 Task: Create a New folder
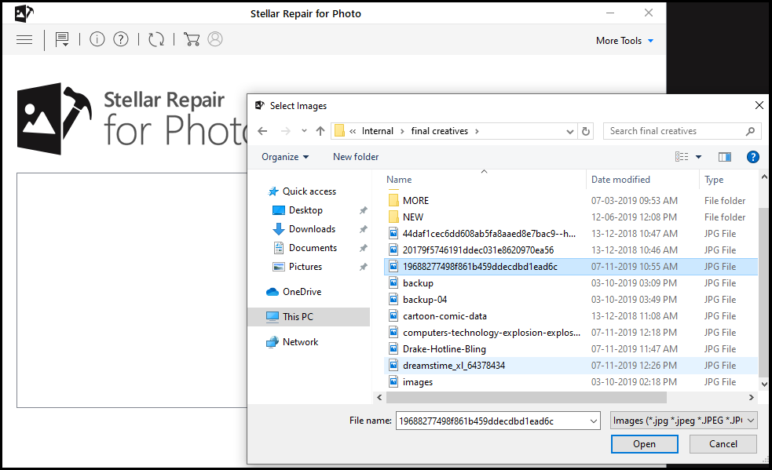coord(356,157)
